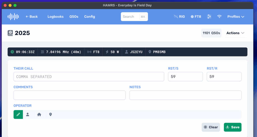This screenshot has width=257, height=137.
Task: Click the 09:06:33Z clock time field
Action: pyautogui.click(x=23, y=52)
